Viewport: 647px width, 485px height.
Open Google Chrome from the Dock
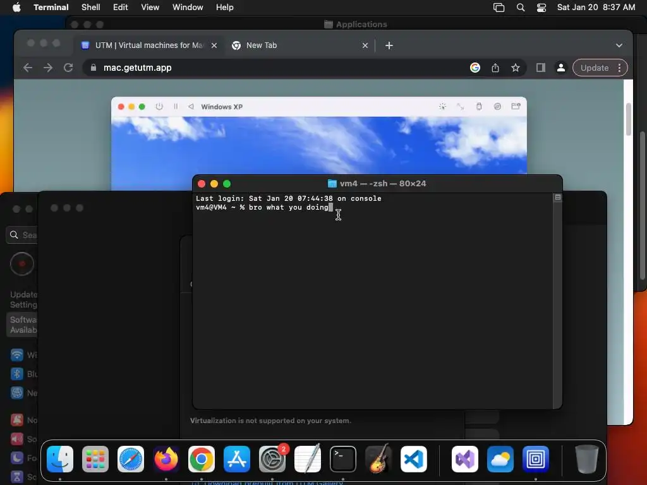(x=202, y=459)
